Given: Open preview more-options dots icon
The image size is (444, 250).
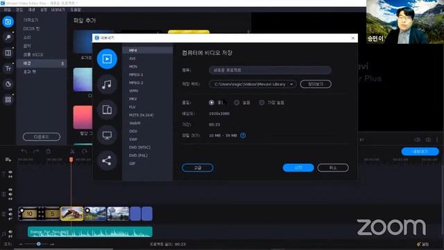Looking at the screenshot, I should point(437,140).
